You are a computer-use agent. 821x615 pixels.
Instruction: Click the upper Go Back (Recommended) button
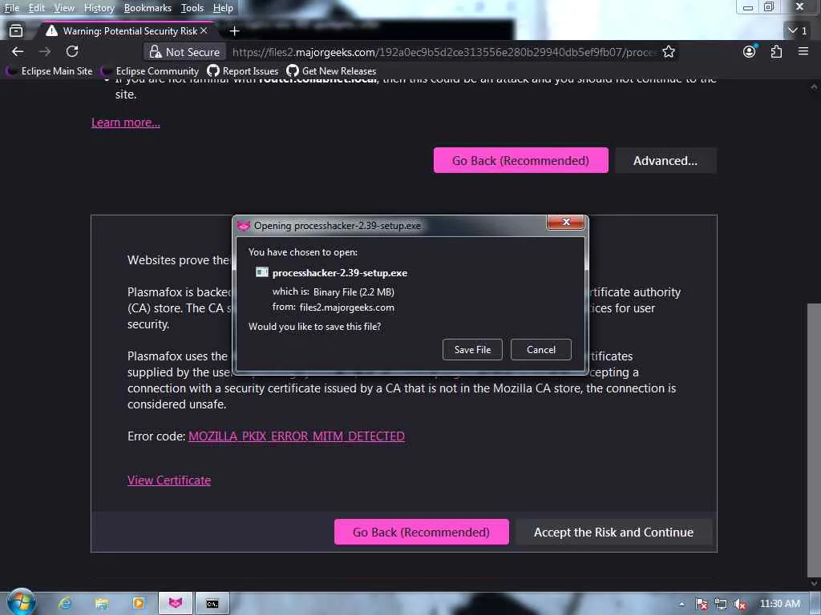520,160
